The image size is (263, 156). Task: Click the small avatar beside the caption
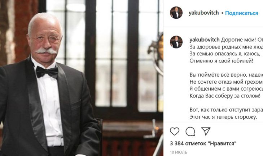pyautogui.click(x=176, y=42)
